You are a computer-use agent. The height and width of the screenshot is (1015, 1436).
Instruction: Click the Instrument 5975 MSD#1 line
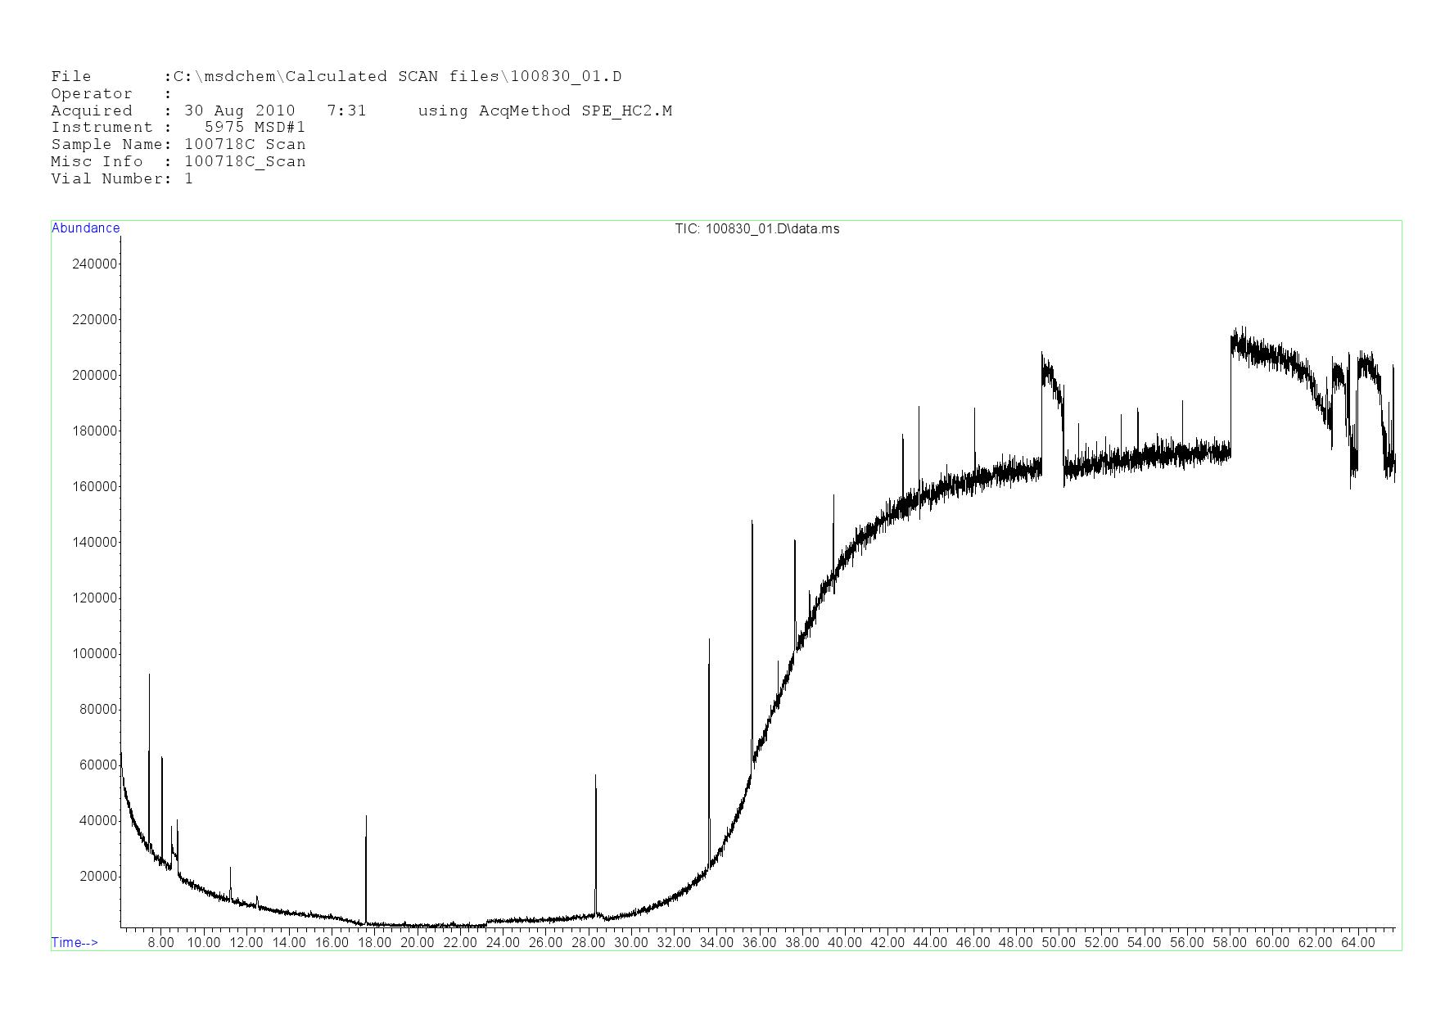178,128
